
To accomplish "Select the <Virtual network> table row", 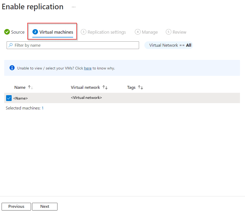I will 86,98.
